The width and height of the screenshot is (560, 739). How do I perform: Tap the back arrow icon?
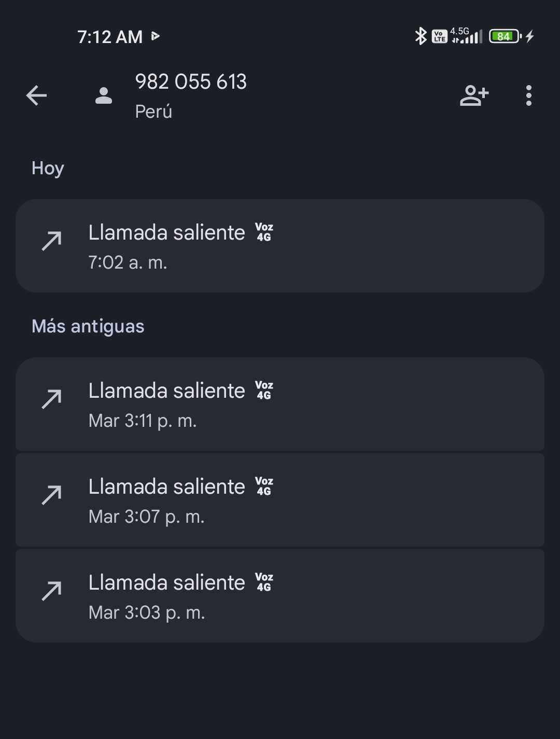[x=36, y=95]
